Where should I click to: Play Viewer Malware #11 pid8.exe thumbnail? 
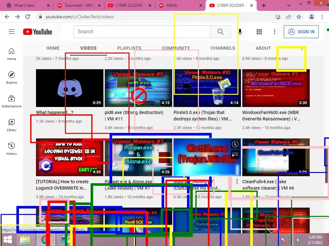138,88
